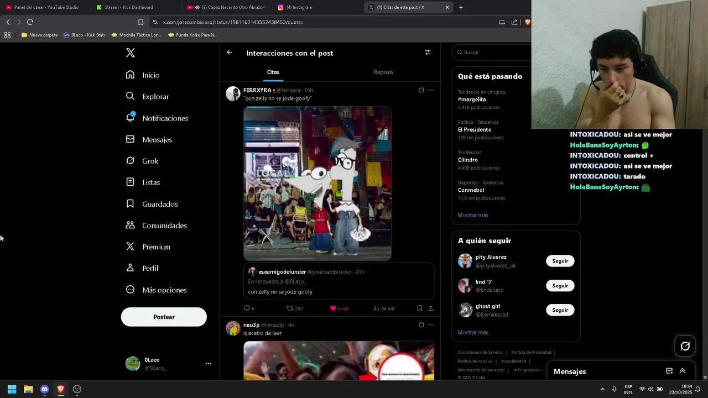This screenshot has width=708, height=398.
Task: Click the X logo in the sidebar
Action: (131, 53)
